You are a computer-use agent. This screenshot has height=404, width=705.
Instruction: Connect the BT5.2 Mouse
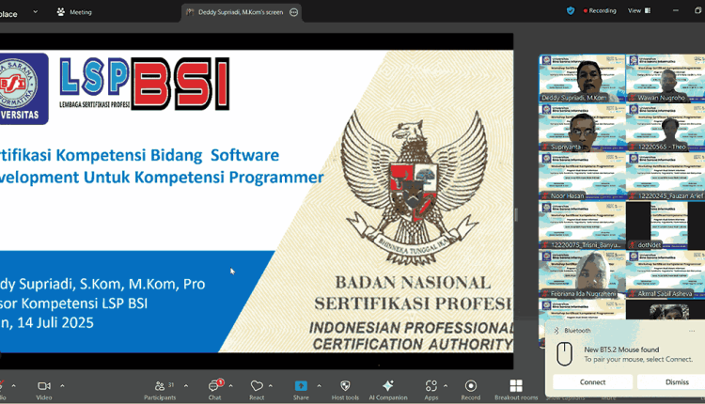[592, 382]
